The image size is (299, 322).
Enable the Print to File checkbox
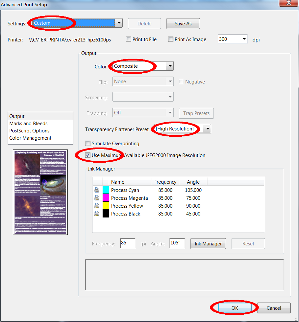click(129, 39)
